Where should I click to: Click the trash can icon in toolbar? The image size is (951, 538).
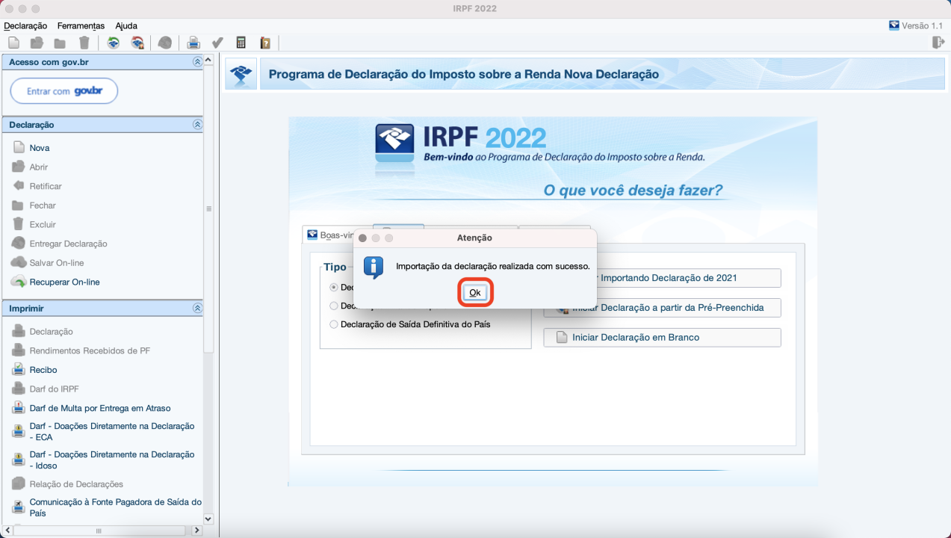coord(84,43)
